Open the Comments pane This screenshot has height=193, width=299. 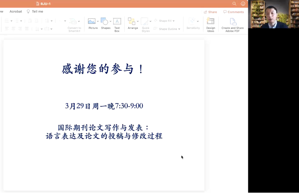pyautogui.click(x=233, y=12)
